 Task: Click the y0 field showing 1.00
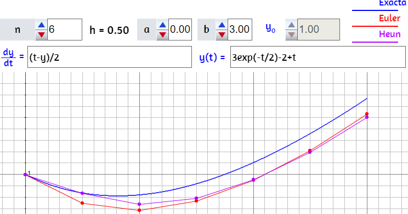point(319,30)
